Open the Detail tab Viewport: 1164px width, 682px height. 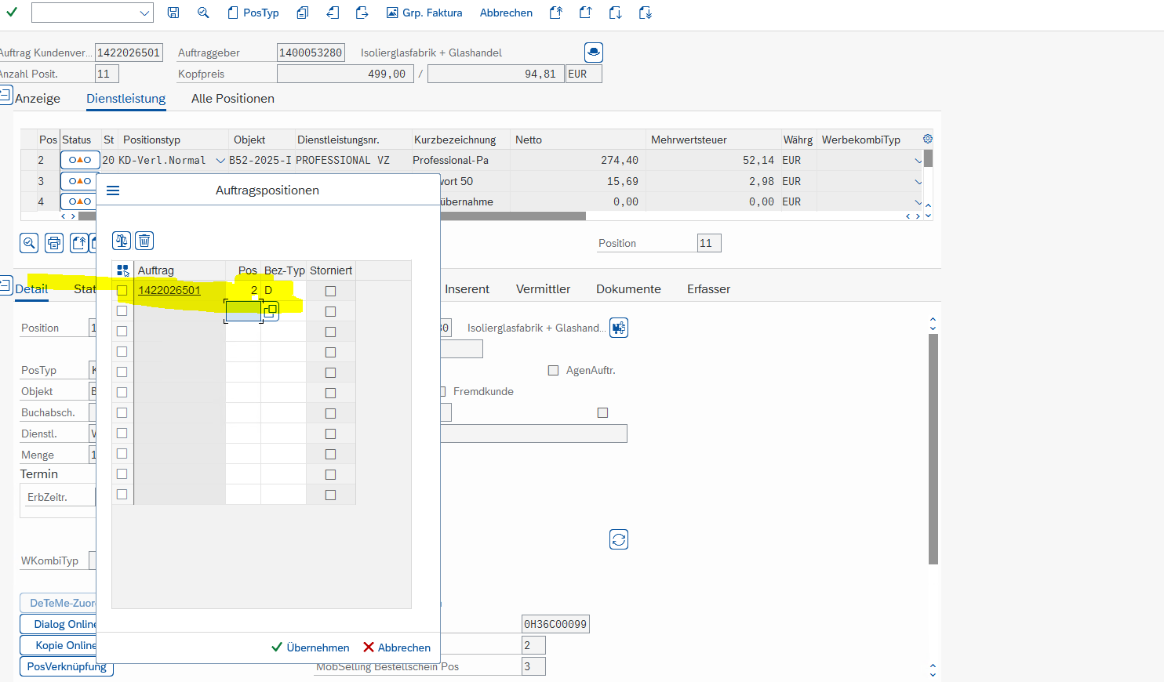31,288
